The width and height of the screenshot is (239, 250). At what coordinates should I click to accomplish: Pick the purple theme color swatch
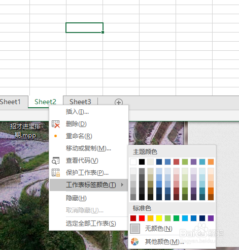(x=193, y=162)
